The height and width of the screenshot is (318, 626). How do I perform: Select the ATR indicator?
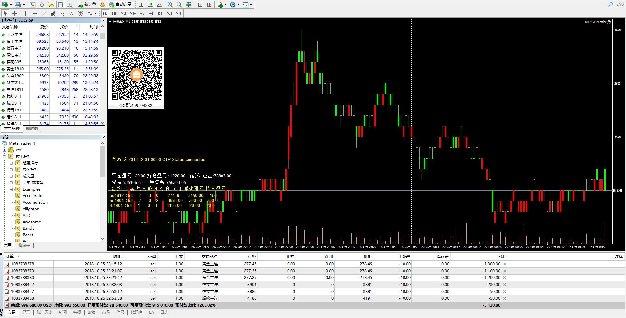tap(26, 215)
